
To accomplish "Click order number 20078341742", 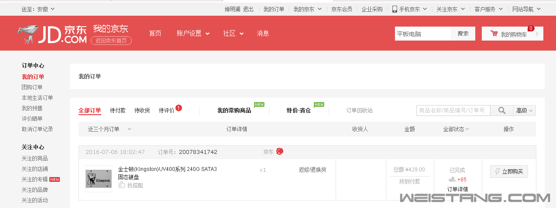I will (x=198, y=152).
